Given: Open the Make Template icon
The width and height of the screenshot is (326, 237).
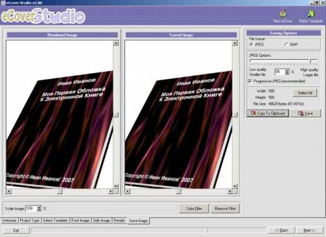Looking at the screenshot, I should pyautogui.click(x=311, y=14).
